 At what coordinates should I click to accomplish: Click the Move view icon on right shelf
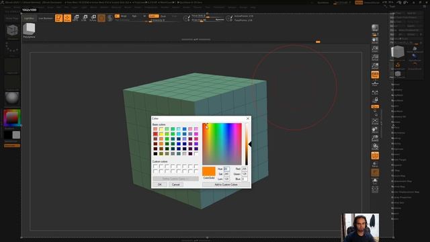[375, 130]
